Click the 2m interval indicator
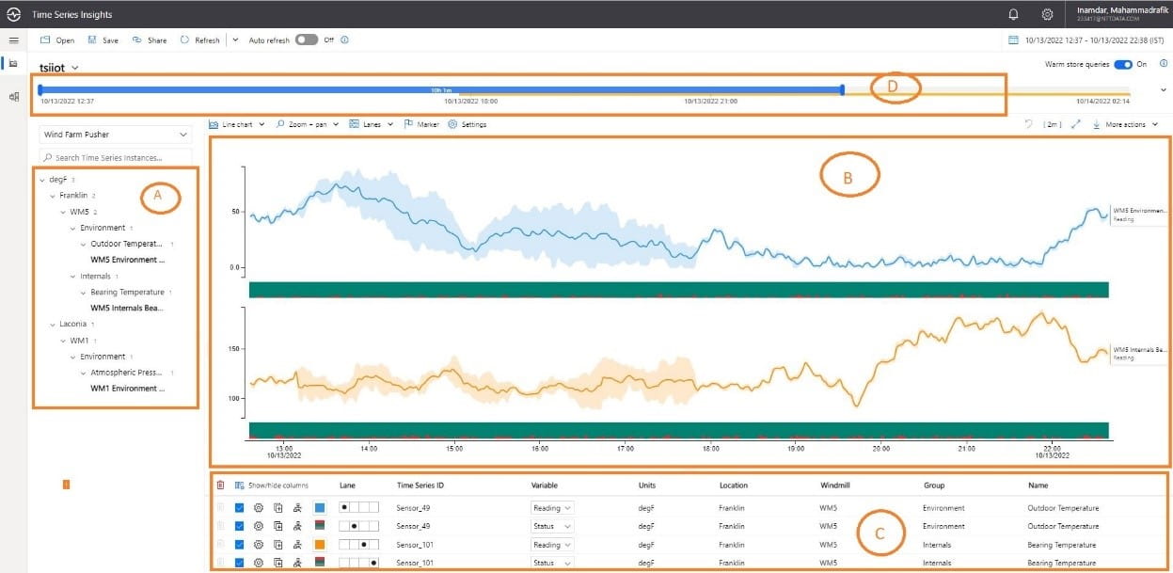The height and width of the screenshot is (573, 1173). tap(1053, 124)
